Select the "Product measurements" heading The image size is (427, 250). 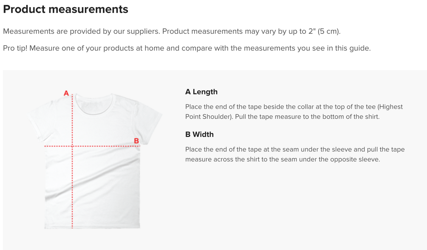[66, 9]
